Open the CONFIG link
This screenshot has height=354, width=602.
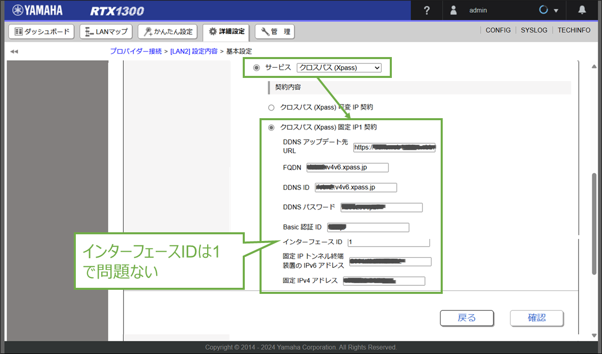pos(498,31)
